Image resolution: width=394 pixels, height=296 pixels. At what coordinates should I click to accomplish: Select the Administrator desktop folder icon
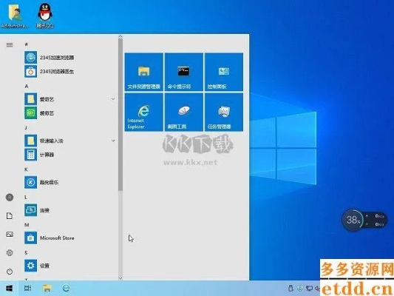(x=15, y=16)
